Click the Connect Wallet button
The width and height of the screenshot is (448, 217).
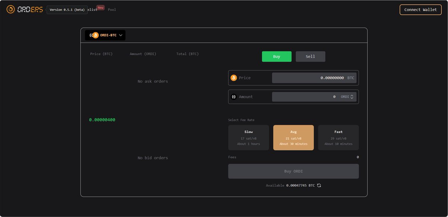click(x=420, y=10)
